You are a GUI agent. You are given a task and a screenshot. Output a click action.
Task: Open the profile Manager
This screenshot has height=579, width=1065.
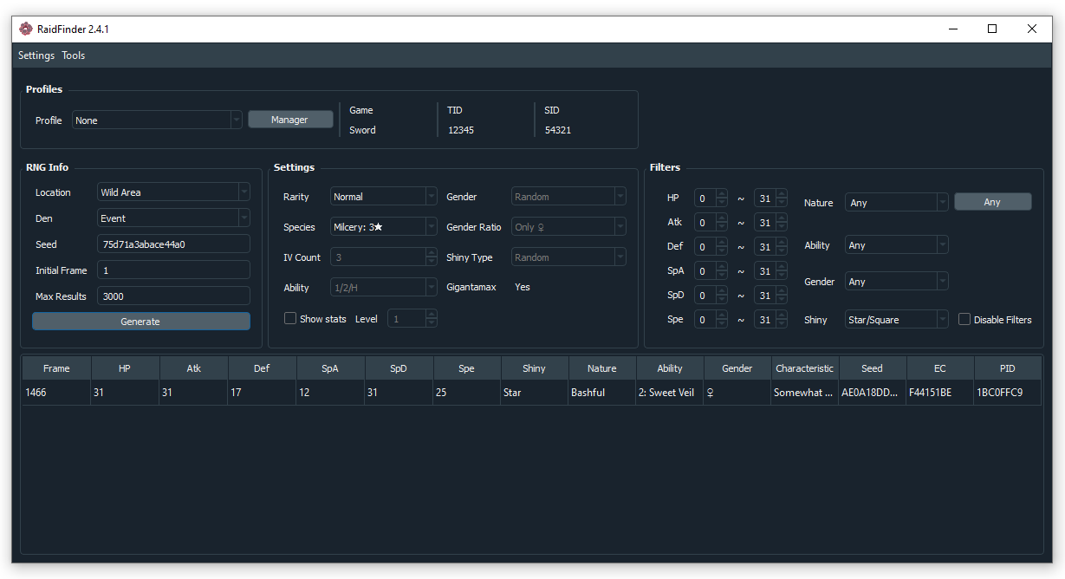coord(289,120)
